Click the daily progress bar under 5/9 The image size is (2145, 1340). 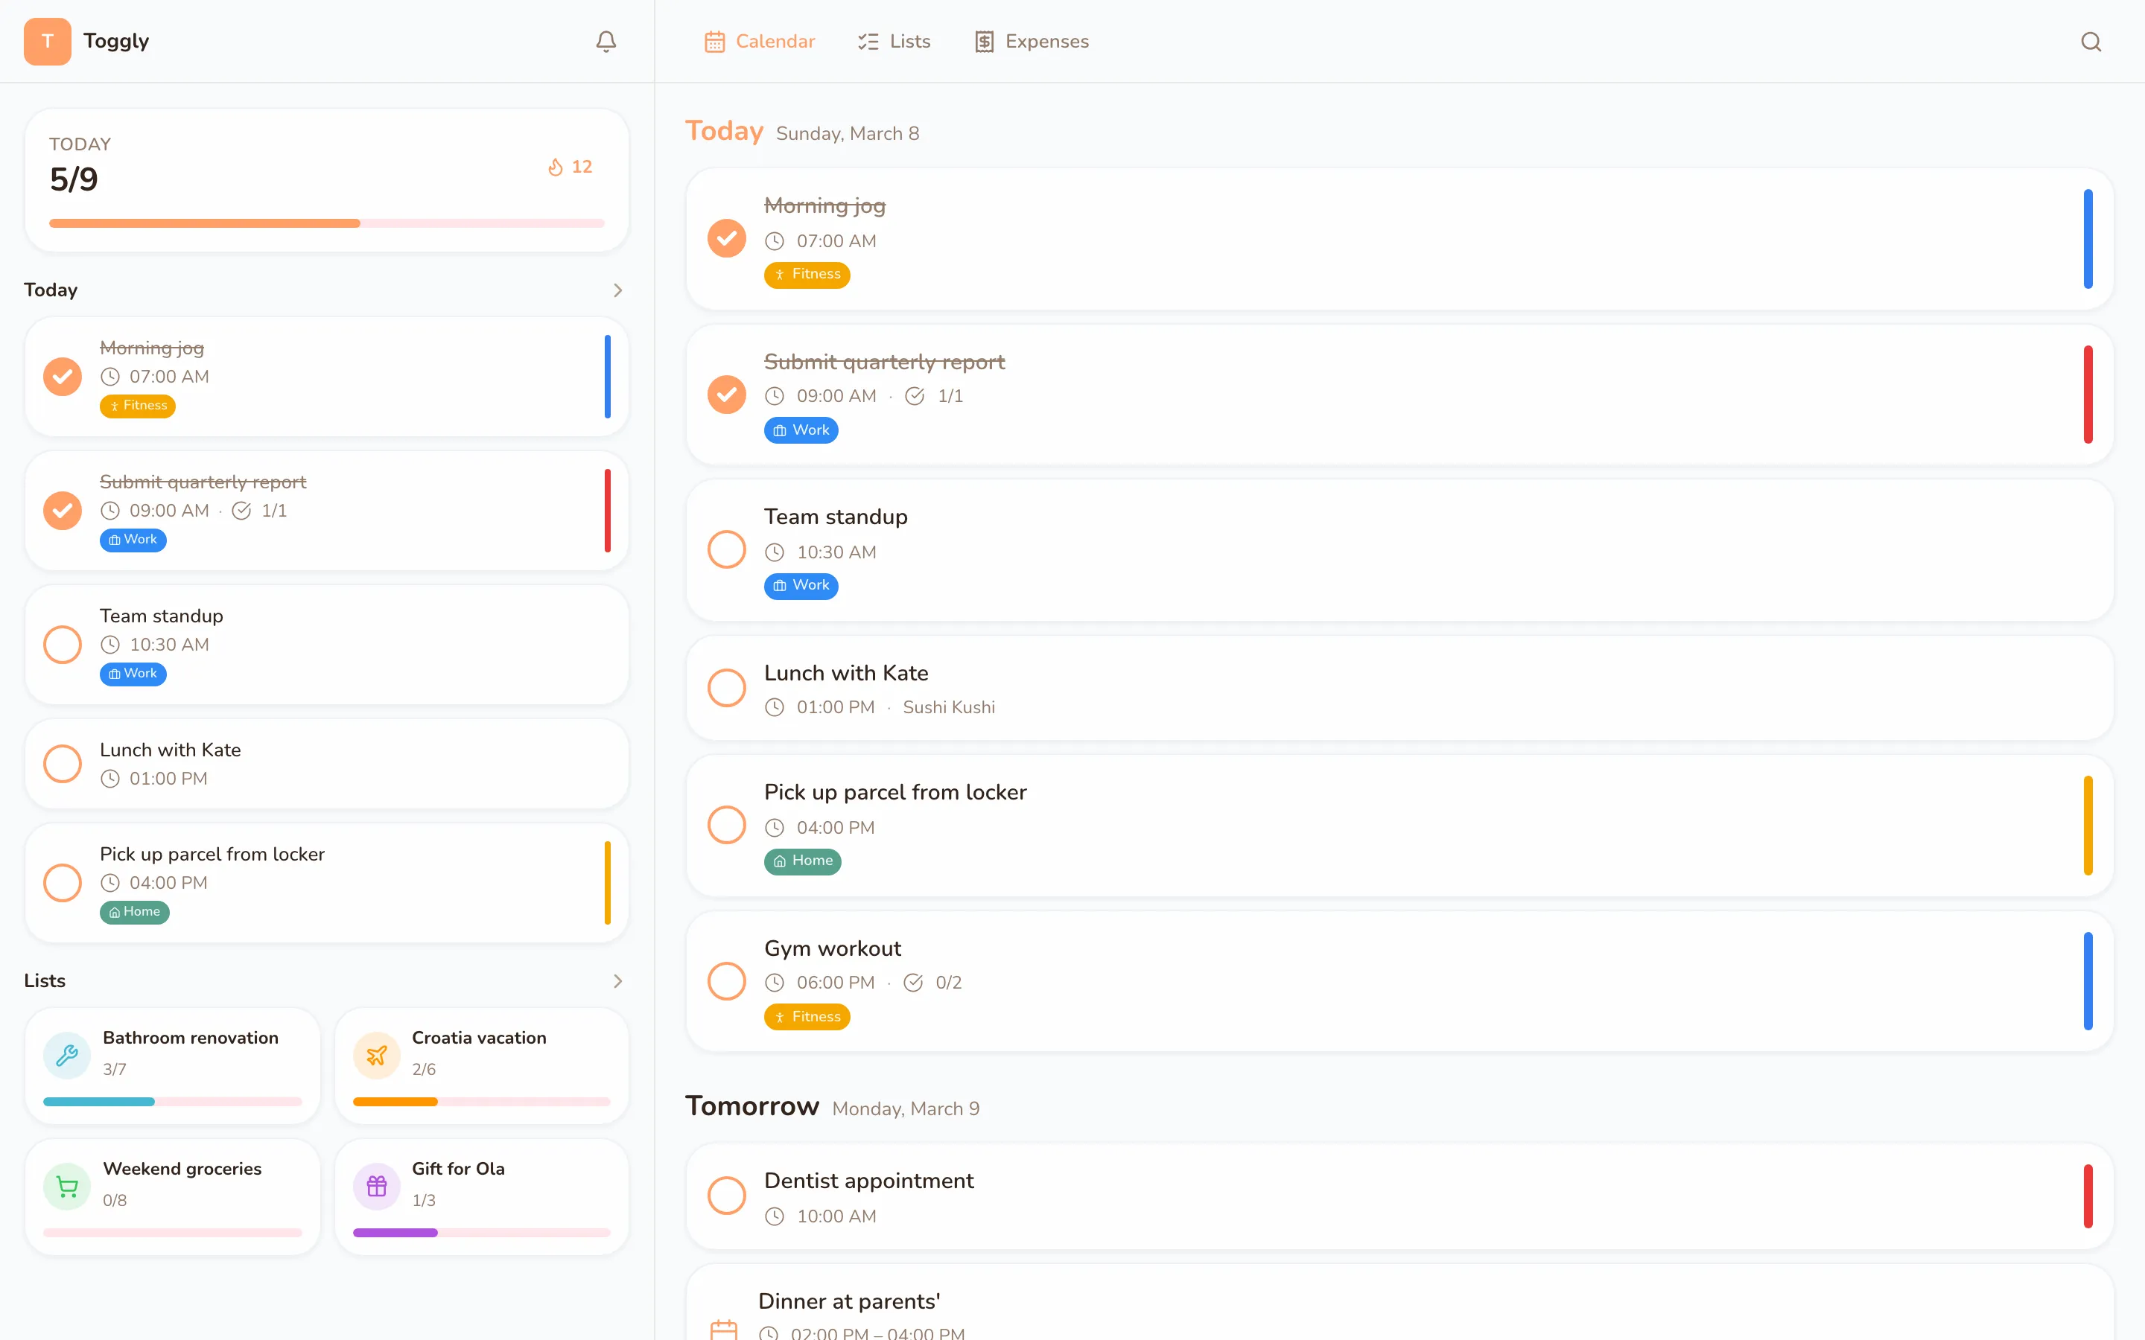[x=326, y=223]
